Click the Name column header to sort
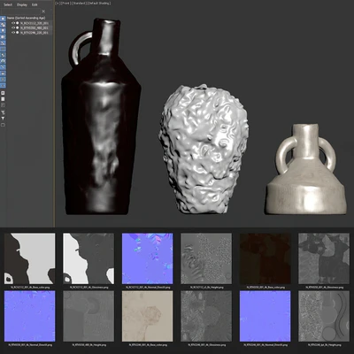The height and width of the screenshot is (354, 354). click(x=27, y=18)
